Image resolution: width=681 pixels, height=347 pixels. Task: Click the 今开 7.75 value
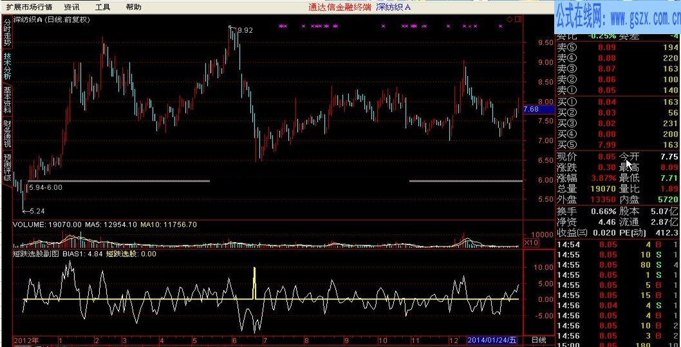pos(669,156)
